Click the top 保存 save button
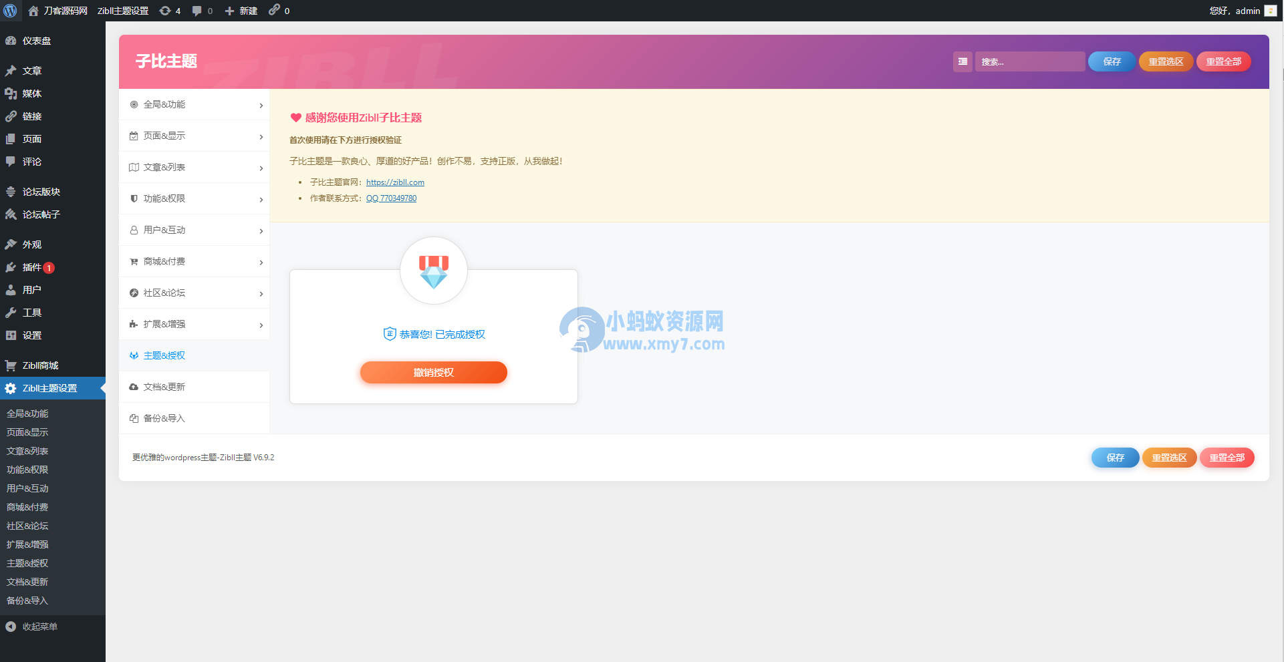Viewport: 1284px width, 662px height. 1112,61
